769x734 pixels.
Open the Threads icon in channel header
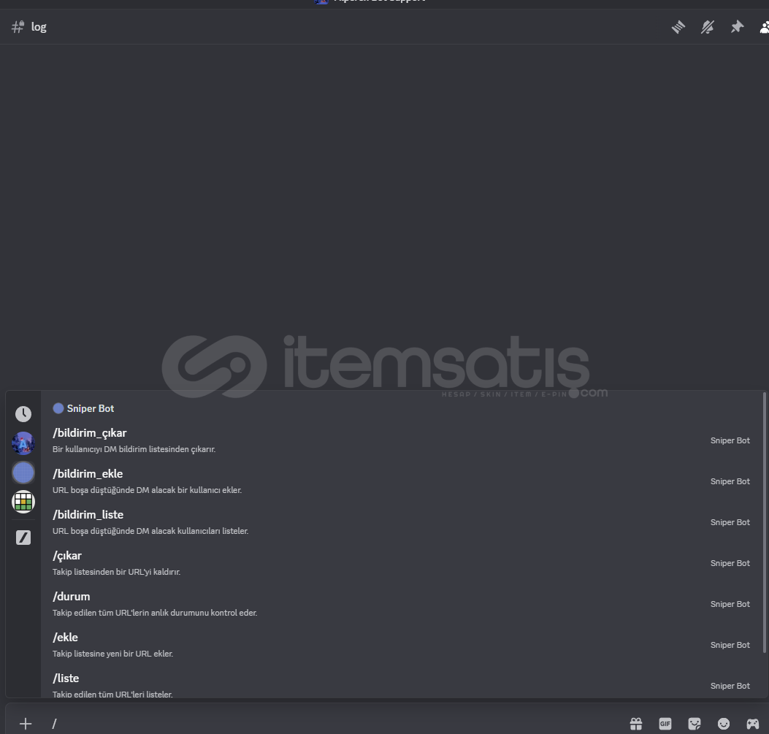point(678,27)
